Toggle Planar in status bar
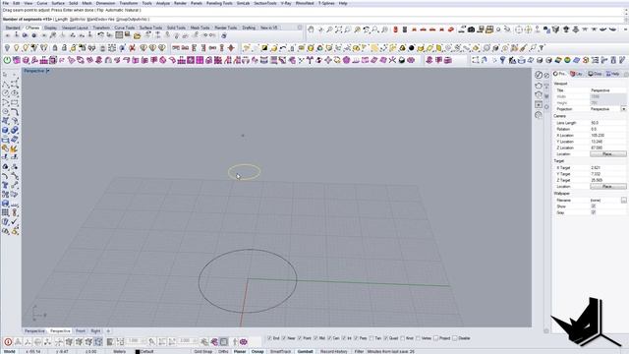The height and width of the screenshot is (354, 629). tap(240, 352)
